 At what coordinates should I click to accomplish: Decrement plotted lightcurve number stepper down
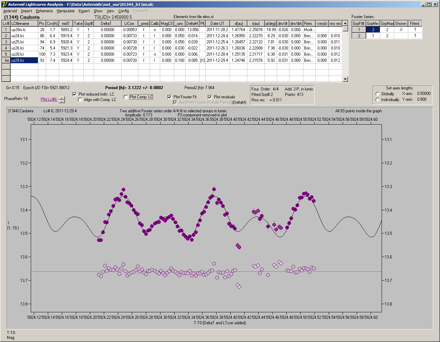pos(61,101)
